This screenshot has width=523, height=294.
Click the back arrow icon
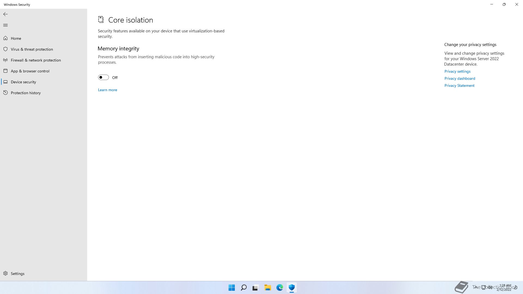pos(5,14)
